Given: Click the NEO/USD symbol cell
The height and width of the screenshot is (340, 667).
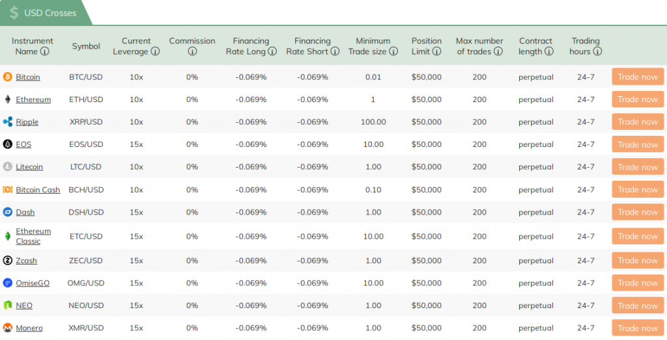Looking at the screenshot, I should click(86, 306).
